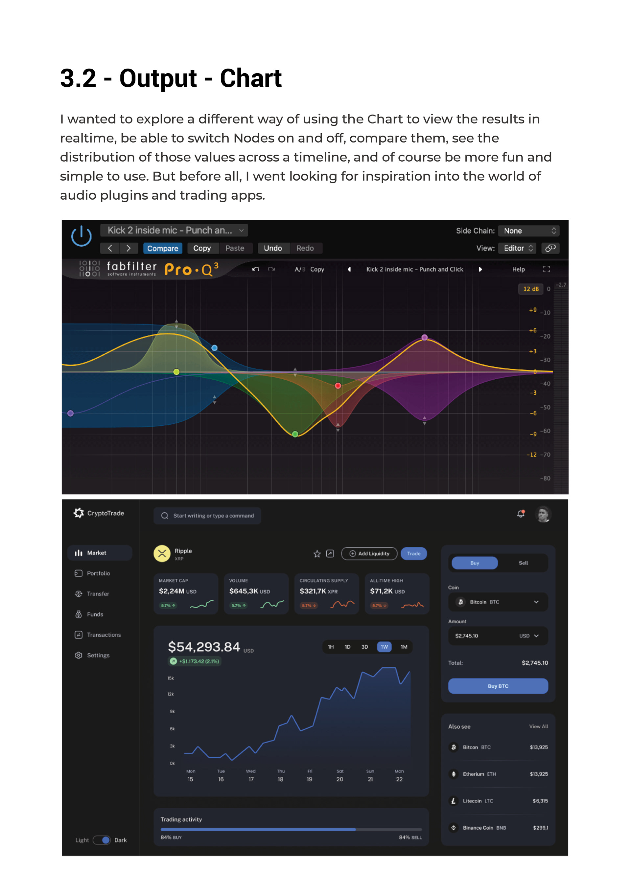Switch to the Sell toggle option
This screenshot has width=631, height=891.
pyautogui.click(x=523, y=563)
